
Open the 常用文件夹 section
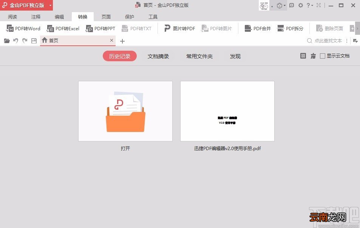click(x=199, y=56)
